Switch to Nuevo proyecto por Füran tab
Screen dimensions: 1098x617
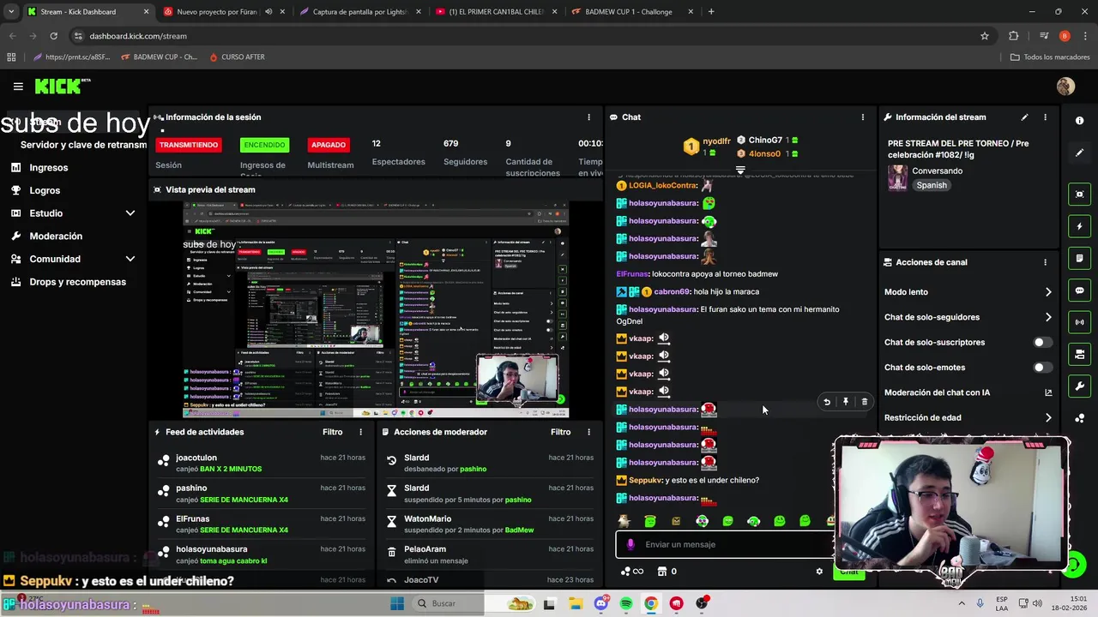[x=224, y=12]
